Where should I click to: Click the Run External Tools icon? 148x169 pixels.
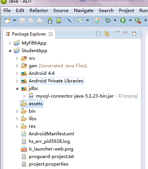click(138, 20)
